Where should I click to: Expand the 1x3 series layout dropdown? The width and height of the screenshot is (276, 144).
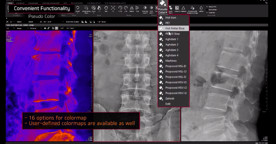[x=14, y=28]
